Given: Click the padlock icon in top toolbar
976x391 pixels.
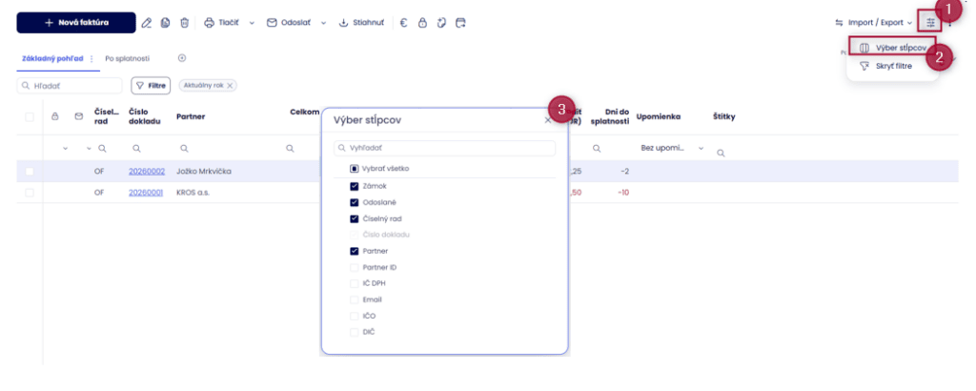Looking at the screenshot, I should click(422, 22).
